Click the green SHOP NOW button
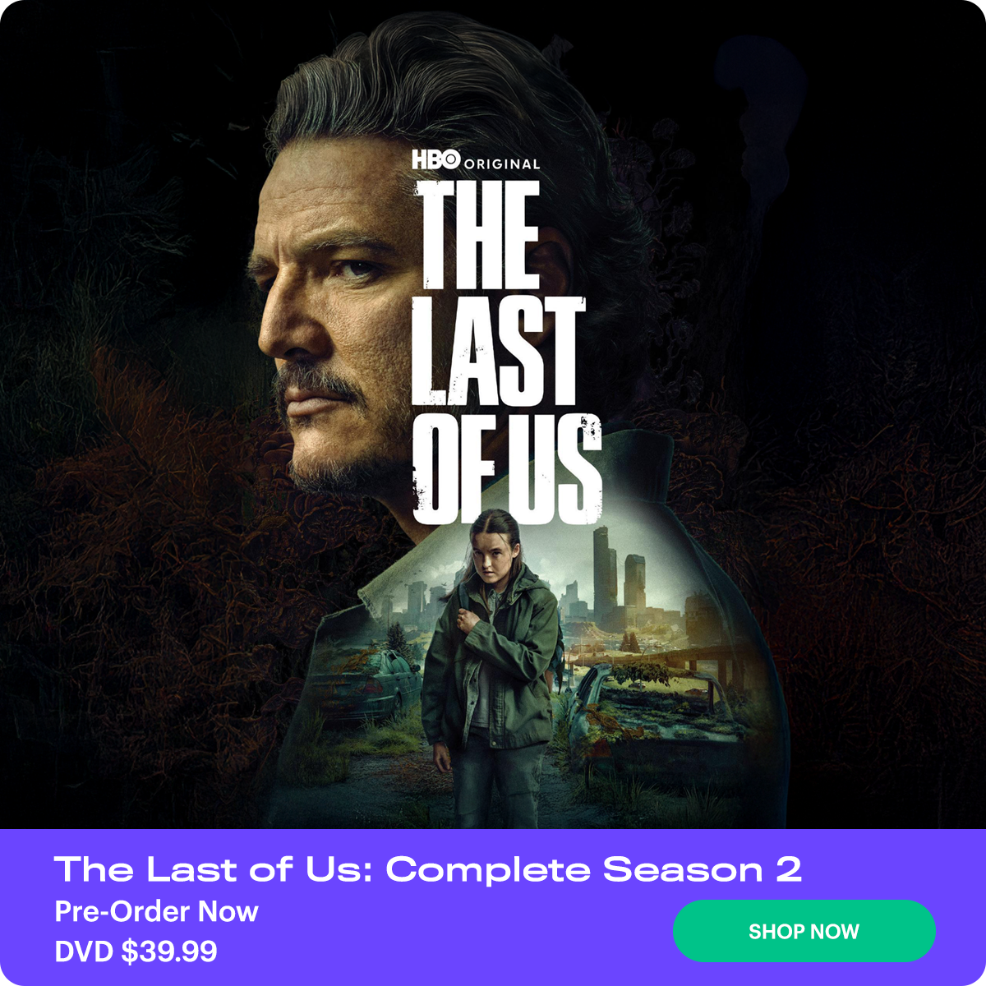The width and height of the screenshot is (986, 986). tap(804, 931)
